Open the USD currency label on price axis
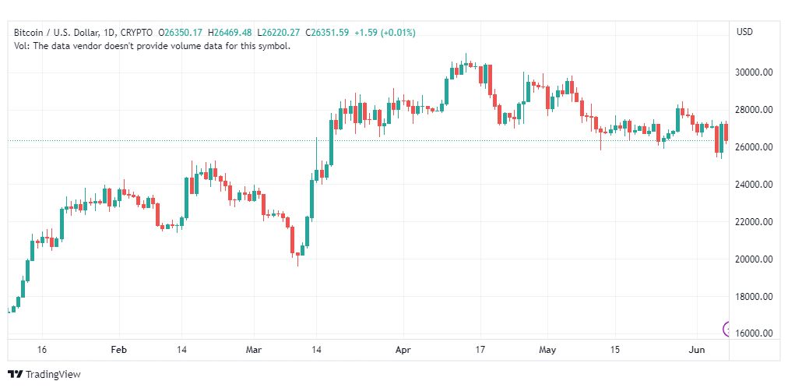 click(x=744, y=32)
